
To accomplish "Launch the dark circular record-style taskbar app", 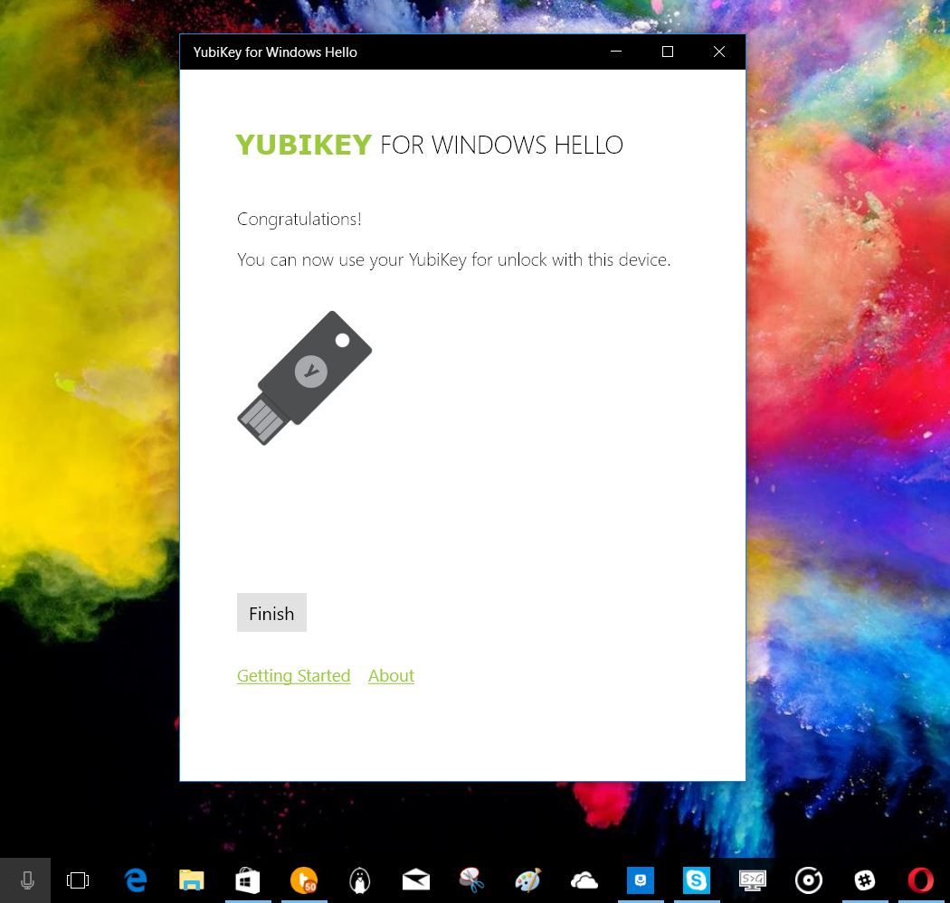I will pos(808,879).
